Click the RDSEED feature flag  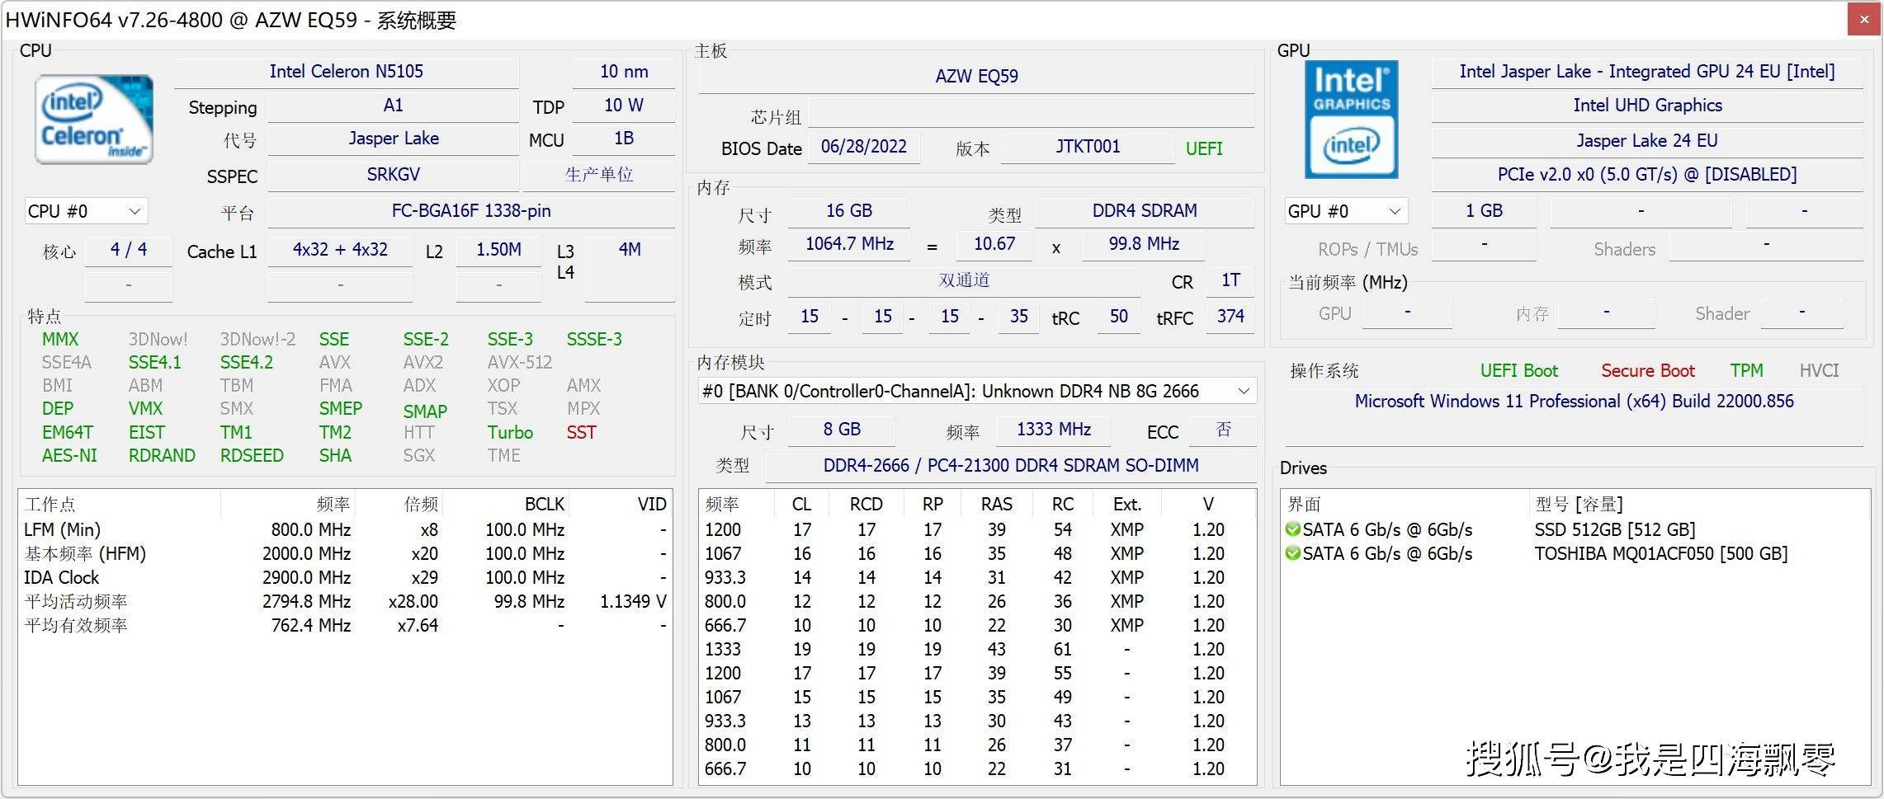coord(252,455)
